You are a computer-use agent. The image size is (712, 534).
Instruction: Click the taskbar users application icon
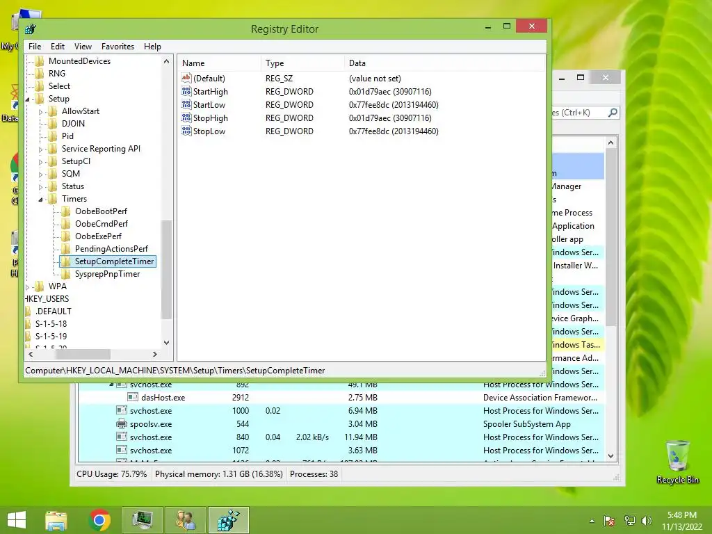(x=186, y=520)
